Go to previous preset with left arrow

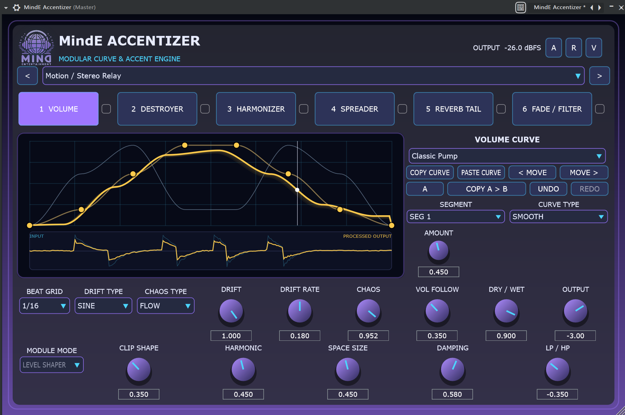click(x=592, y=7)
